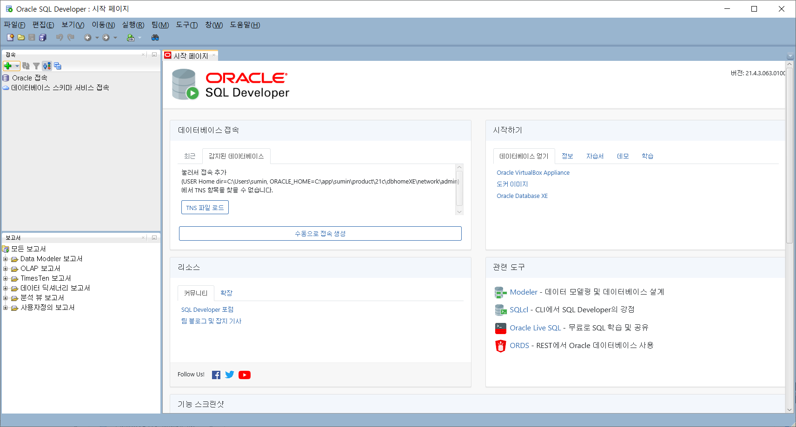Click the Redo arrow icon
Image resolution: width=796 pixels, height=427 pixels.
(x=71, y=38)
